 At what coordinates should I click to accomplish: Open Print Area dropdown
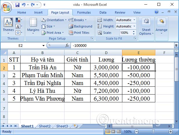coord(52,33)
